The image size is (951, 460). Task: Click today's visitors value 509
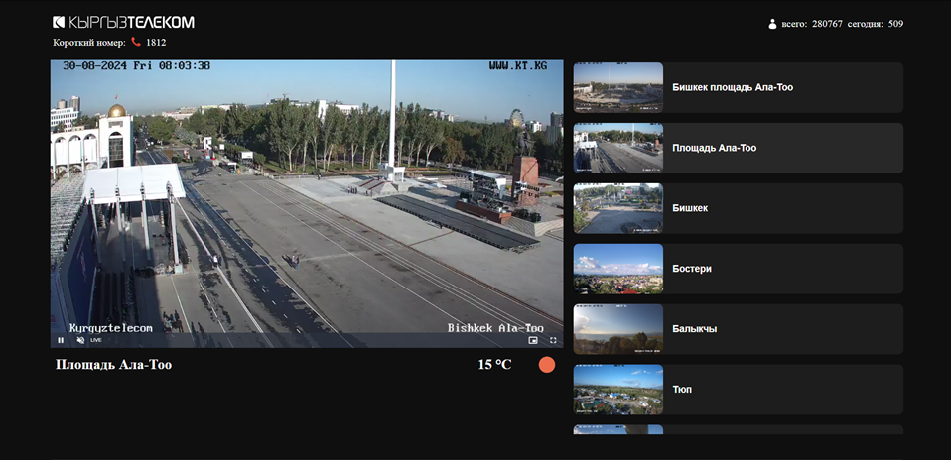pos(895,24)
